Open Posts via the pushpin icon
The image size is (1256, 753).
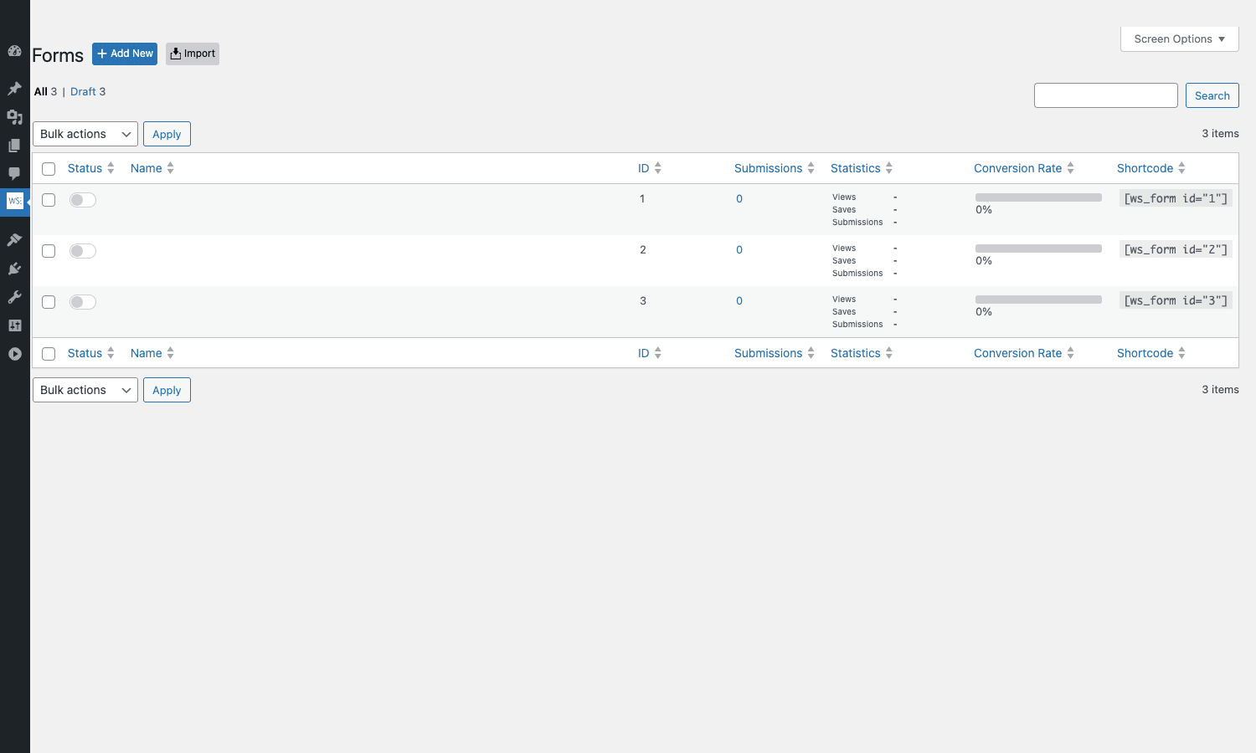click(x=14, y=89)
